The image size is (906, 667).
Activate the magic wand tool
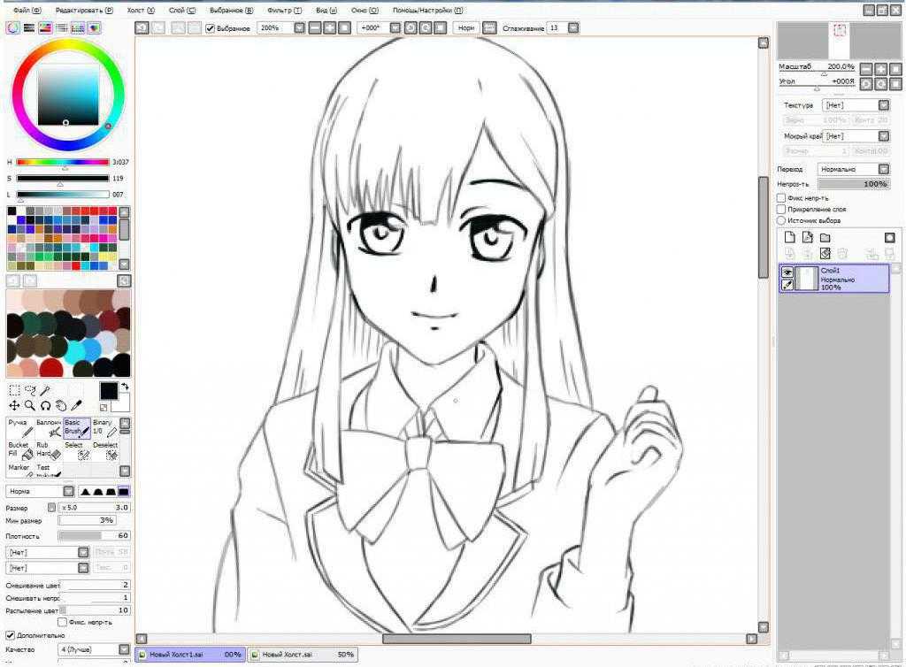point(45,390)
